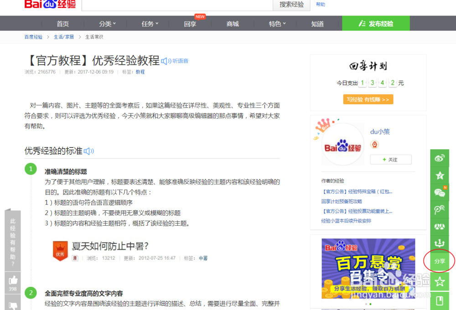Click the 教程 tag link
The image size is (456, 310).
coord(140,71)
